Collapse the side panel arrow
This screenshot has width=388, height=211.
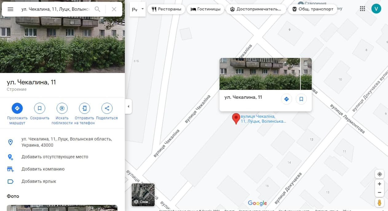click(129, 107)
